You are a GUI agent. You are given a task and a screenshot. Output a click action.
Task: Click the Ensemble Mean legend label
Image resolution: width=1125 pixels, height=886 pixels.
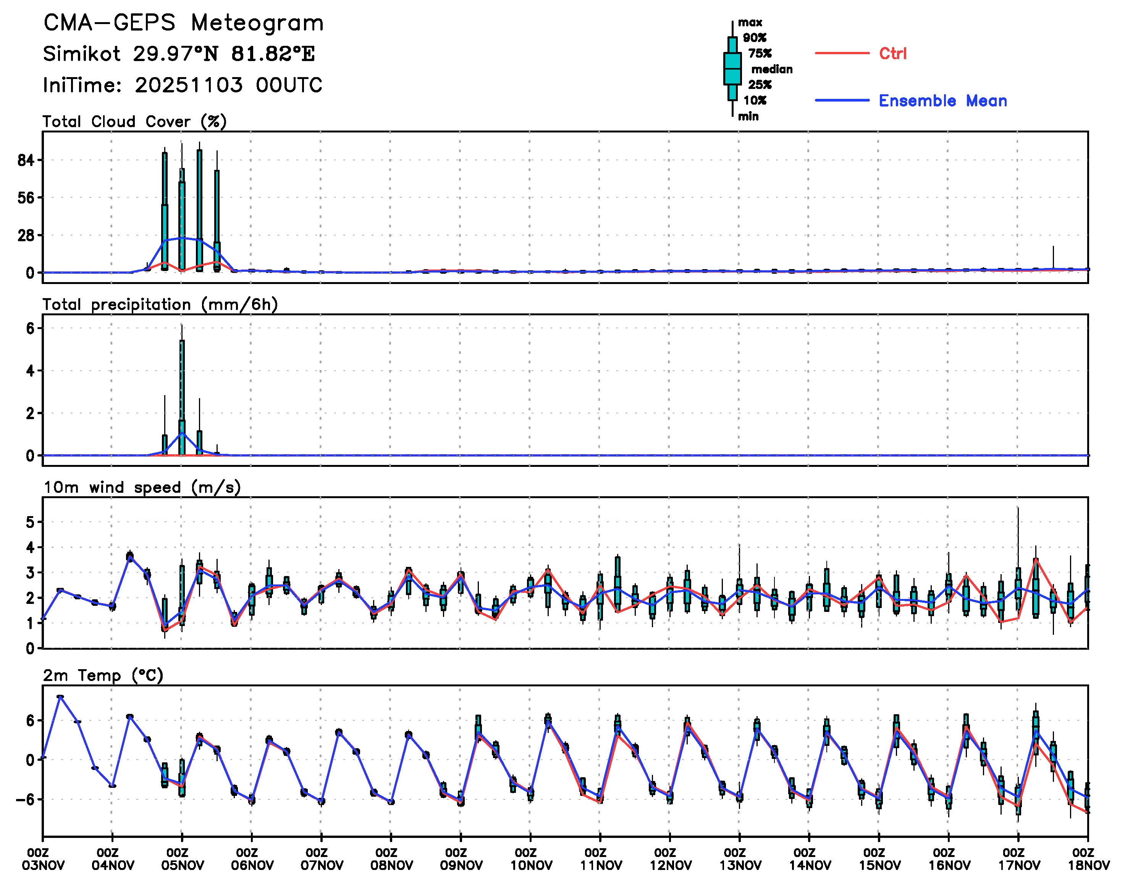(942, 101)
